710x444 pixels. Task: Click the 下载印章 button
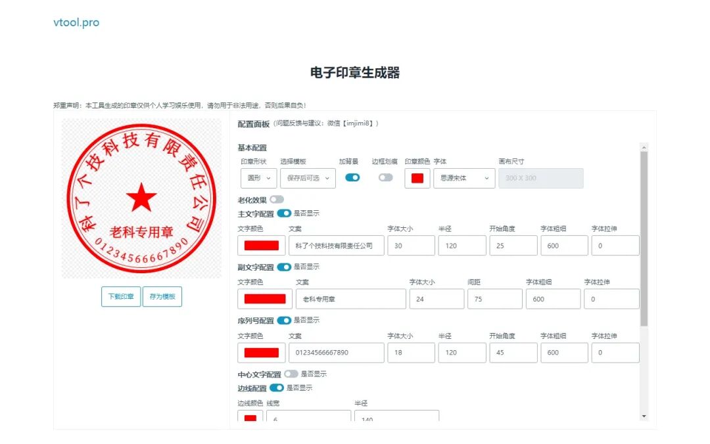121,296
